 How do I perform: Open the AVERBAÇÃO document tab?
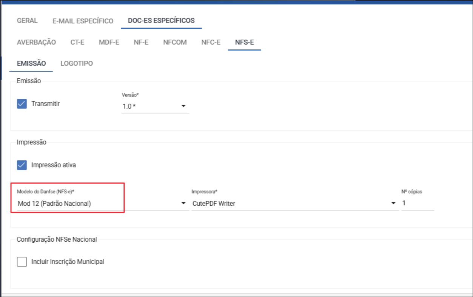pos(36,42)
